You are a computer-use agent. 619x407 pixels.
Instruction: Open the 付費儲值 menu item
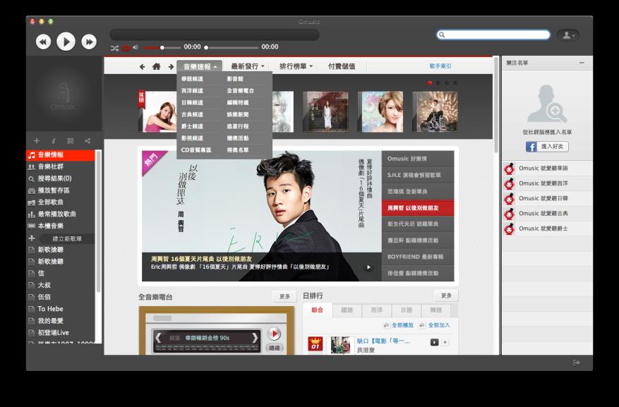click(x=342, y=66)
